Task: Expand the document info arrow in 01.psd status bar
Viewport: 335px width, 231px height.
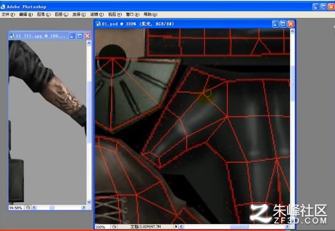Action: [x=176, y=227]
